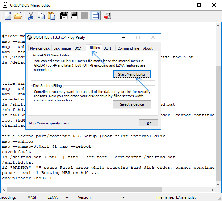Click the 'savedefault' line above 'ls /shifthd.bat > nul'

tap(16, 152)
